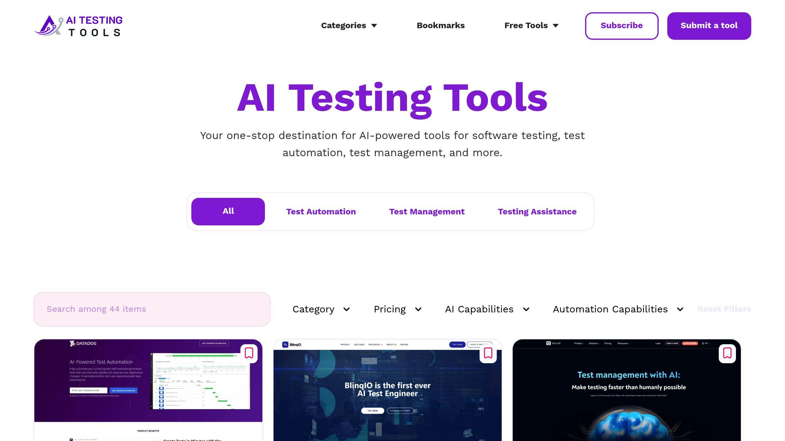This screenshot has width=785, height=441.
Task: Click the Submit a tool button
Action: [709, 25]
